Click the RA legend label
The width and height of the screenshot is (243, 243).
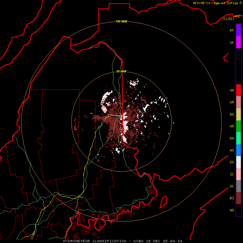point(232,139)
